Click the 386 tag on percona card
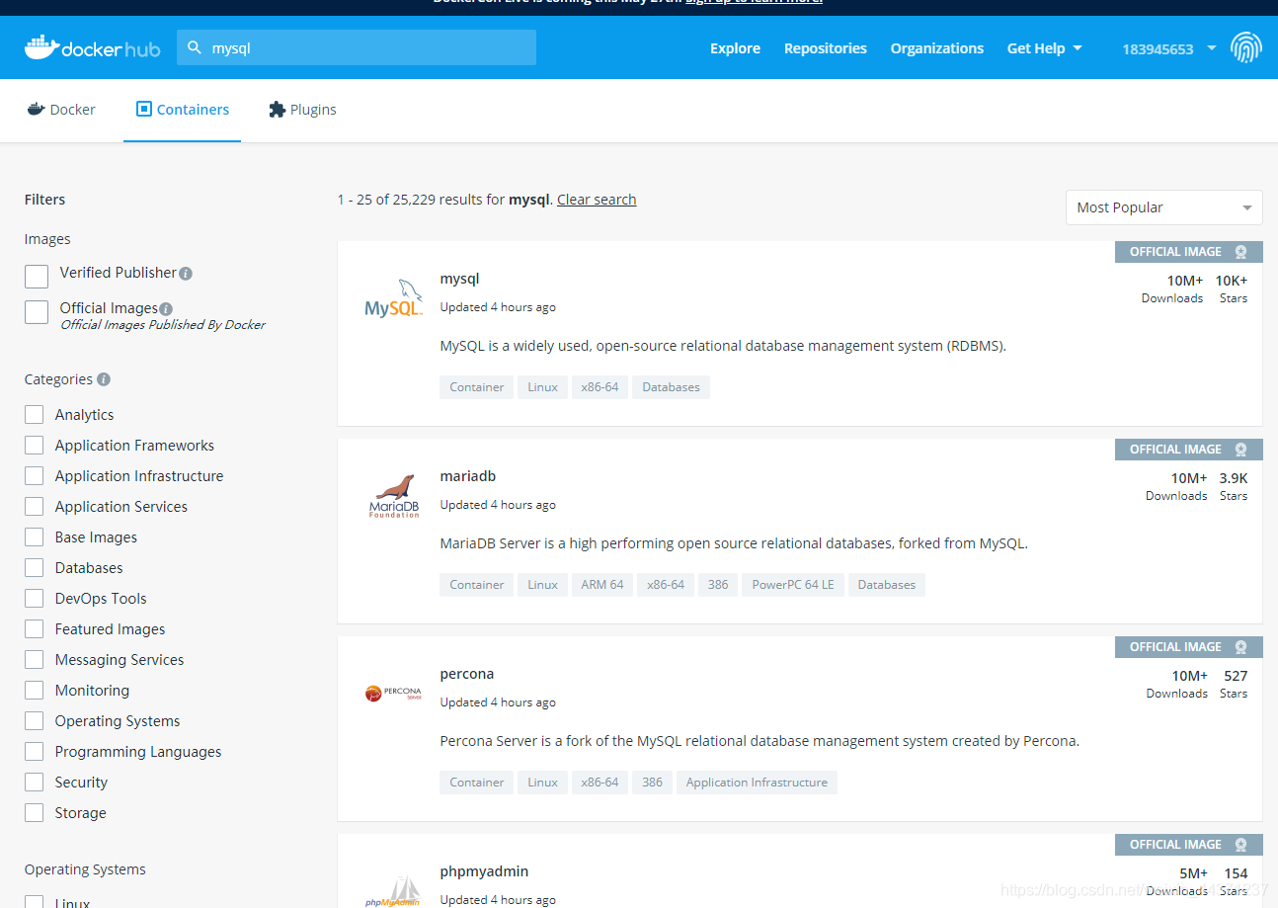Viewport: 1278px width, 908px height. pyautogui.click(x=653, y=783)
